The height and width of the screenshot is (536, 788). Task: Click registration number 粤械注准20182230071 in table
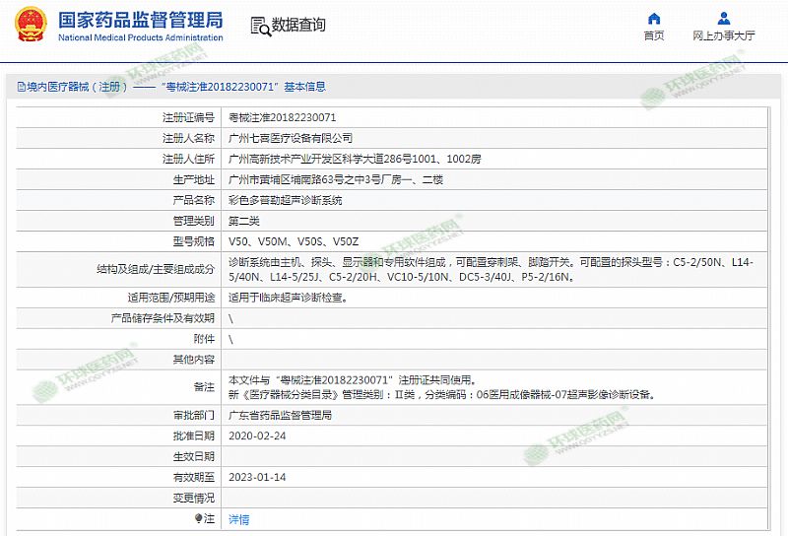282,117
